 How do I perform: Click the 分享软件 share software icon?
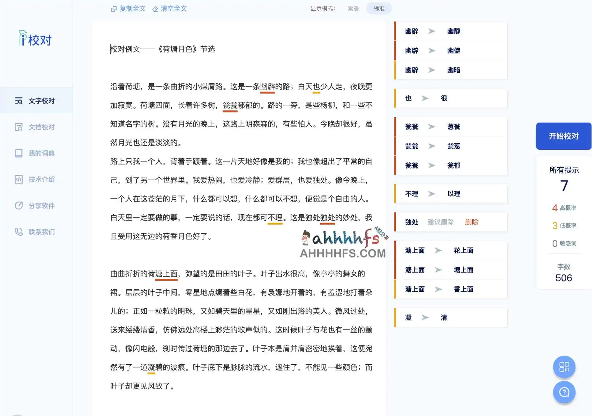tap(18, 205)
